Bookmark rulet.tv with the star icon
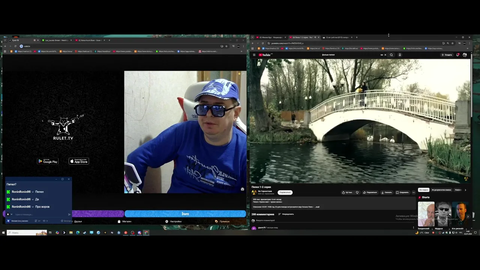 point(226,46)
